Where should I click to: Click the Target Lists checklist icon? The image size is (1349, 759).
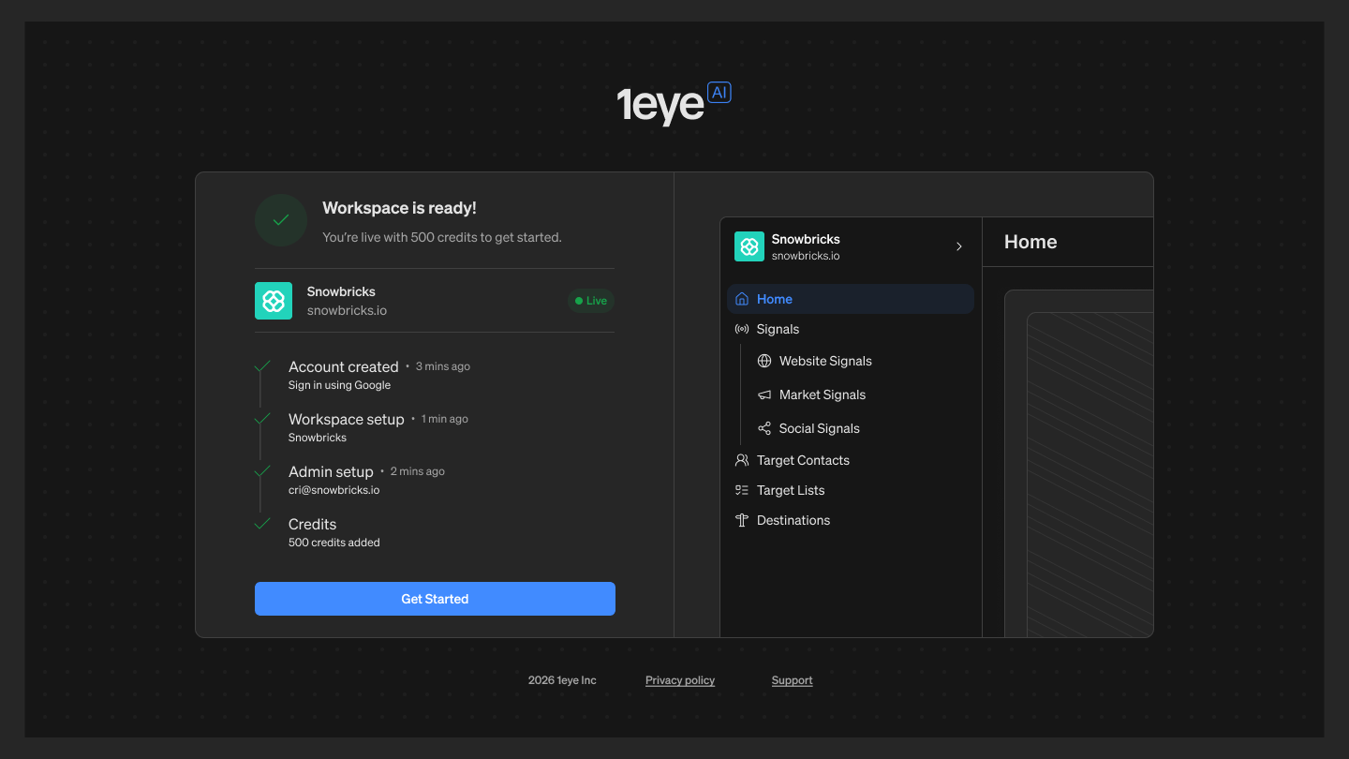(742, 490)
